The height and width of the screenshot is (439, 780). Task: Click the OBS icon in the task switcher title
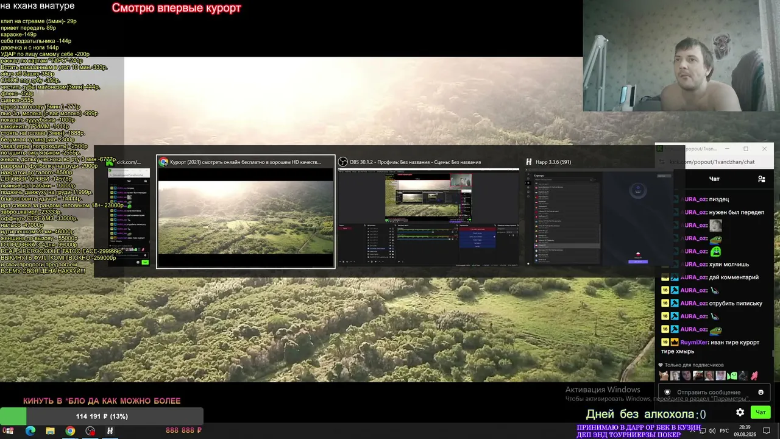click(x=343, y=162)
